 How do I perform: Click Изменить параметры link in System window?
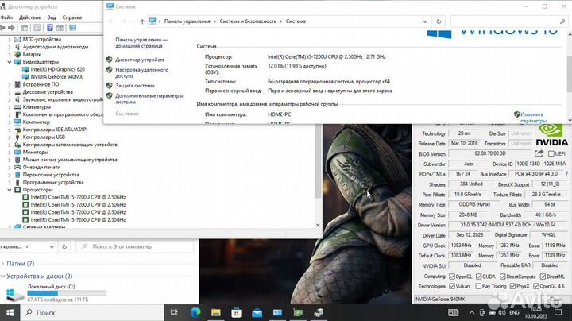(533, 118)
